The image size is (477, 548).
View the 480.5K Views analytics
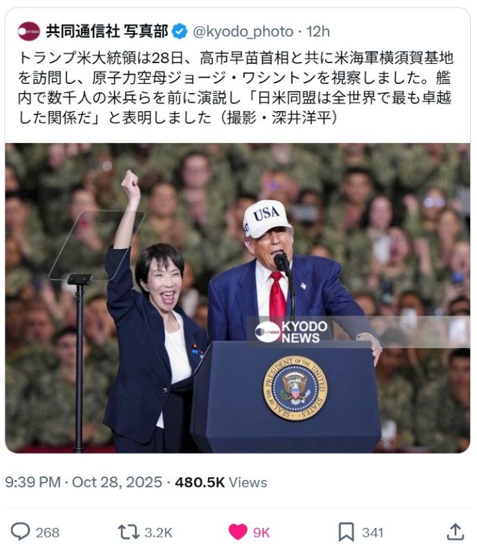tap(221, 482)
